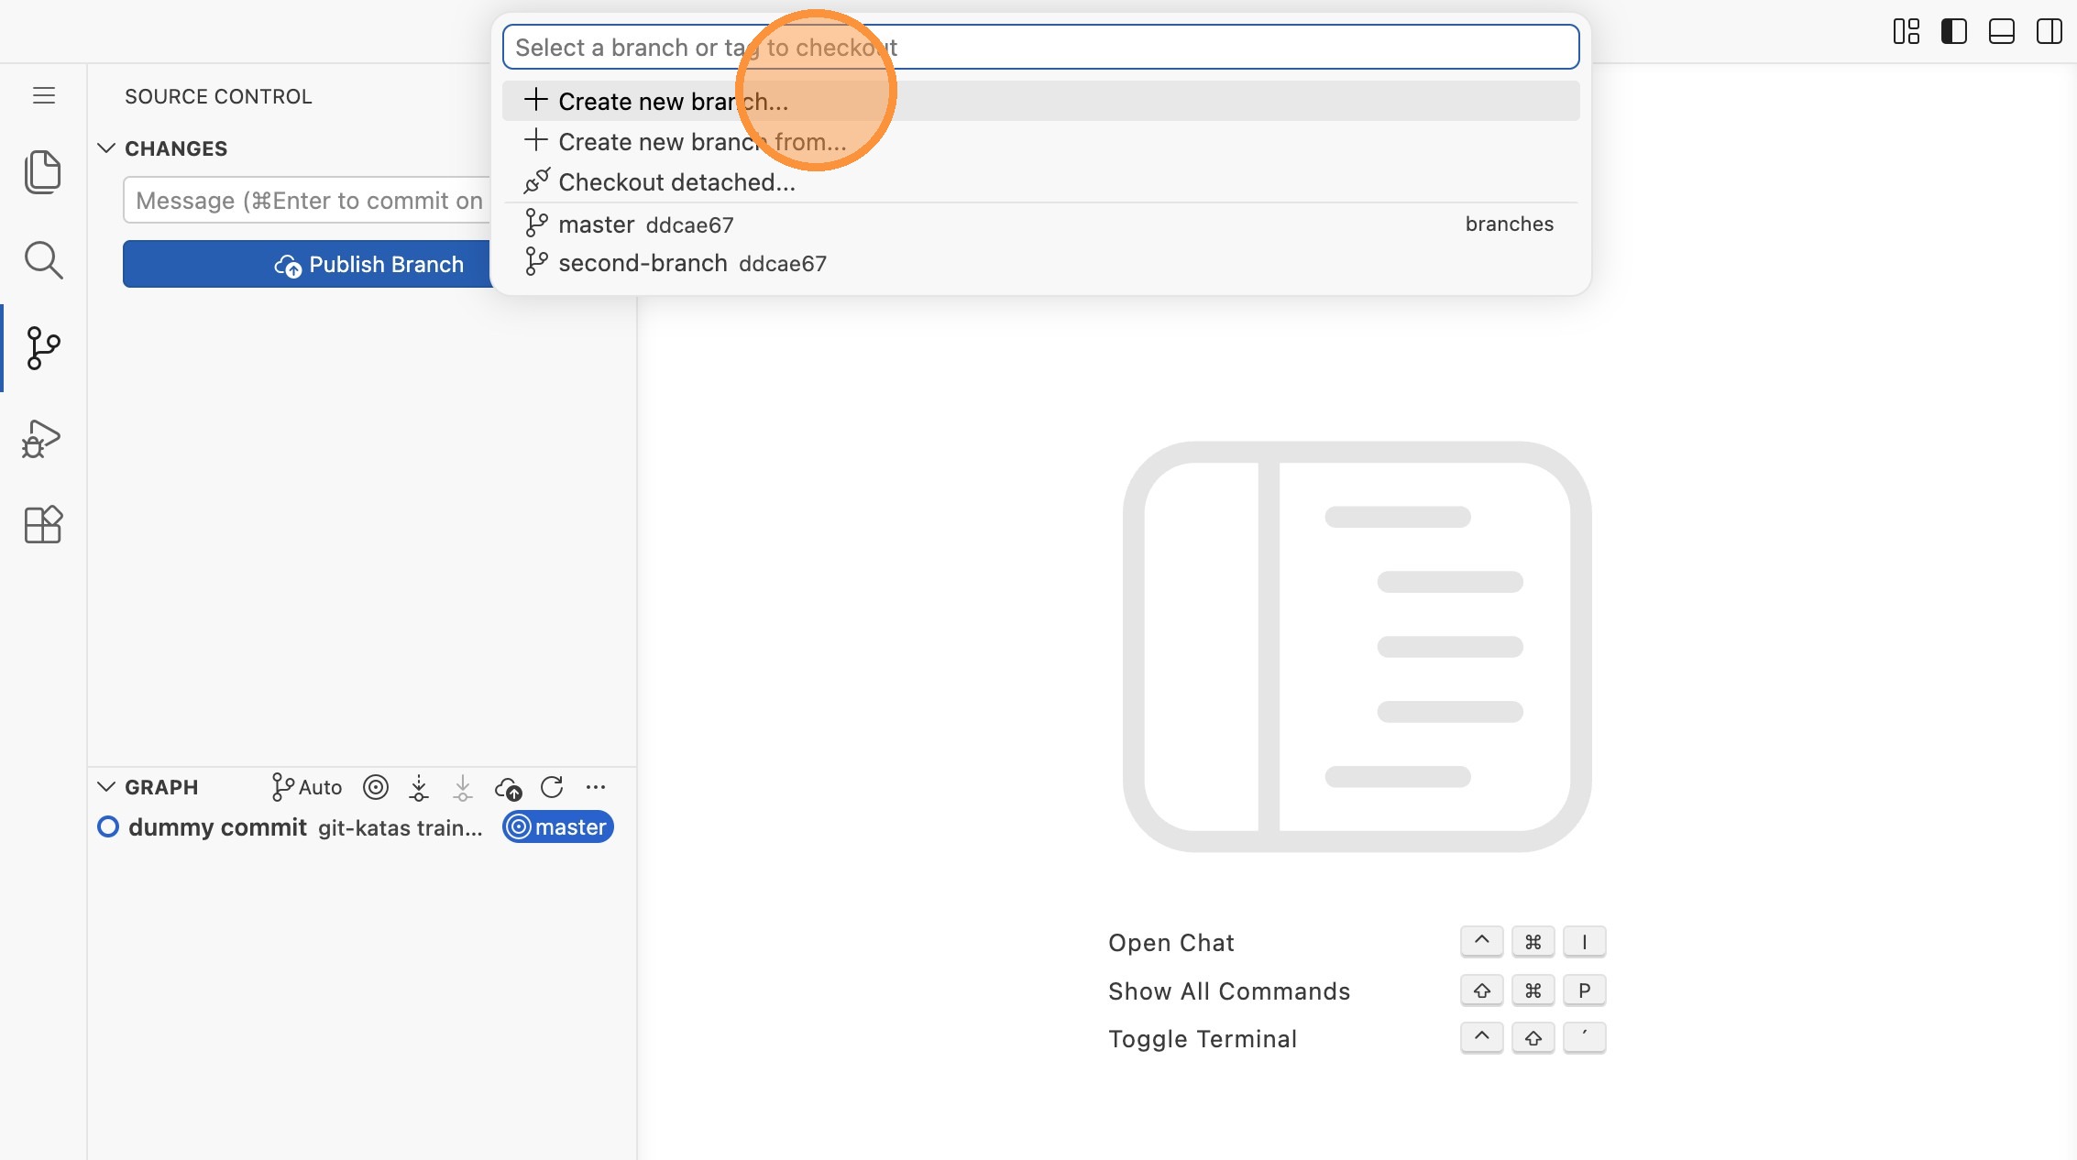Image resolution: width=2077 pixels, height=1160 pixels.
Task: Open the Run and Debug view
Action: click(x=42, y=438)
